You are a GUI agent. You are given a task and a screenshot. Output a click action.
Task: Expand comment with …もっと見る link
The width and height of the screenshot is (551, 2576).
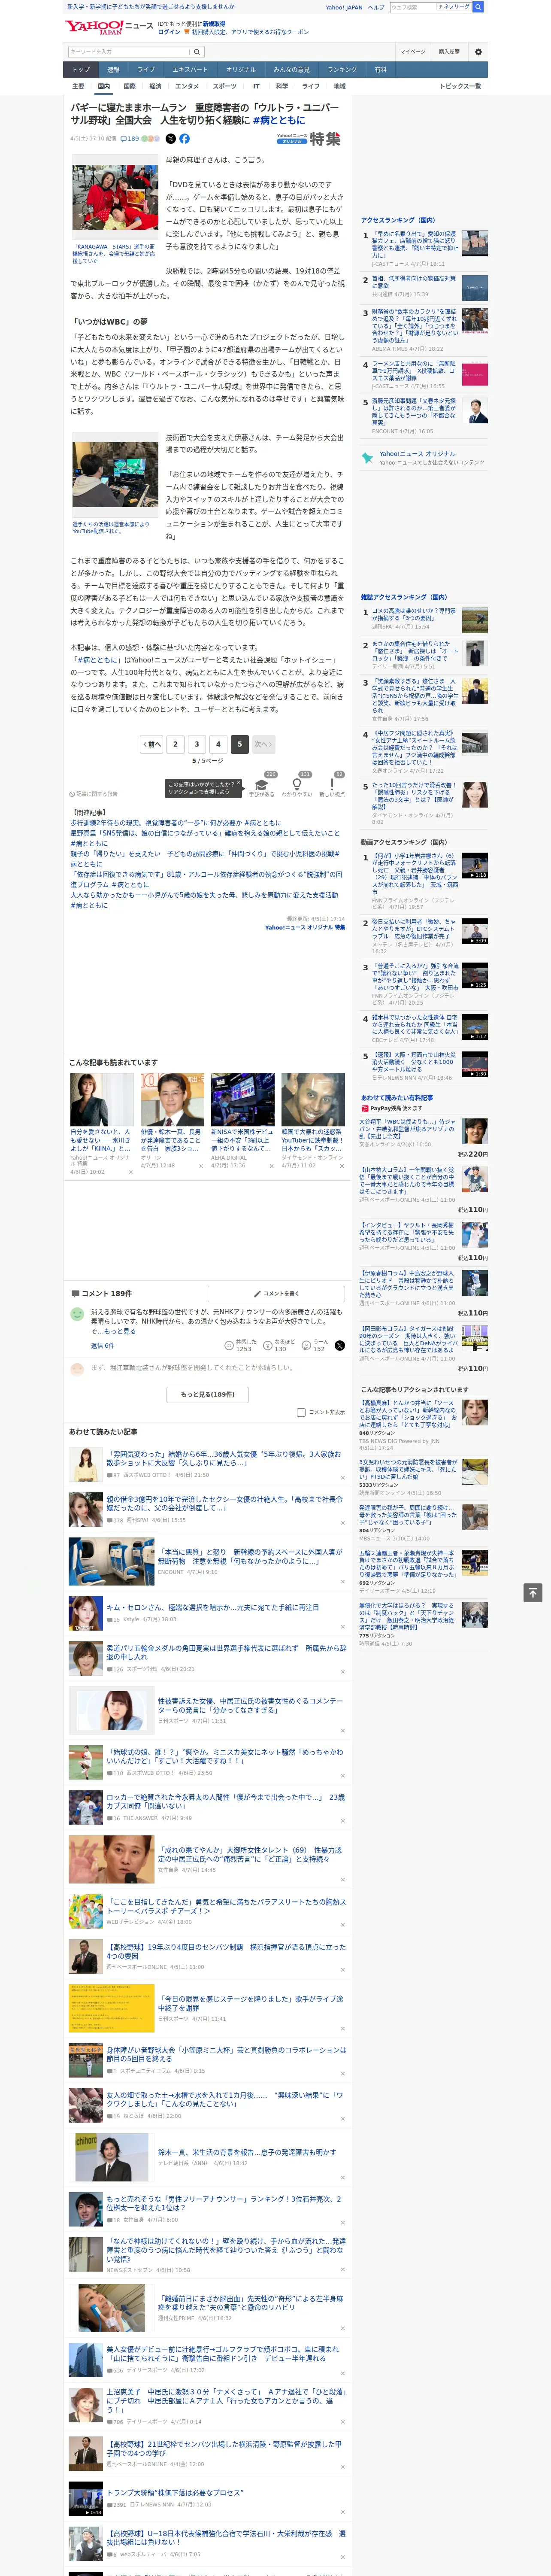(117, 1331)
